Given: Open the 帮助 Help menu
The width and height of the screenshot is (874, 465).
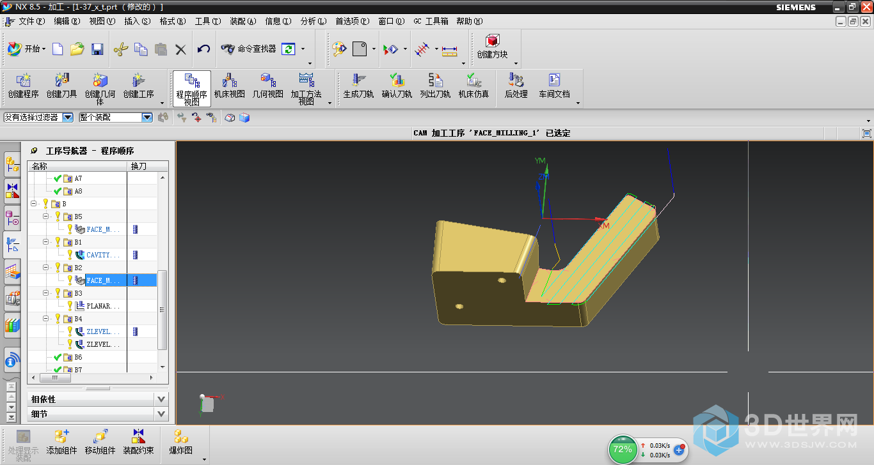Looking at the screenshot, I should point(470,21).
